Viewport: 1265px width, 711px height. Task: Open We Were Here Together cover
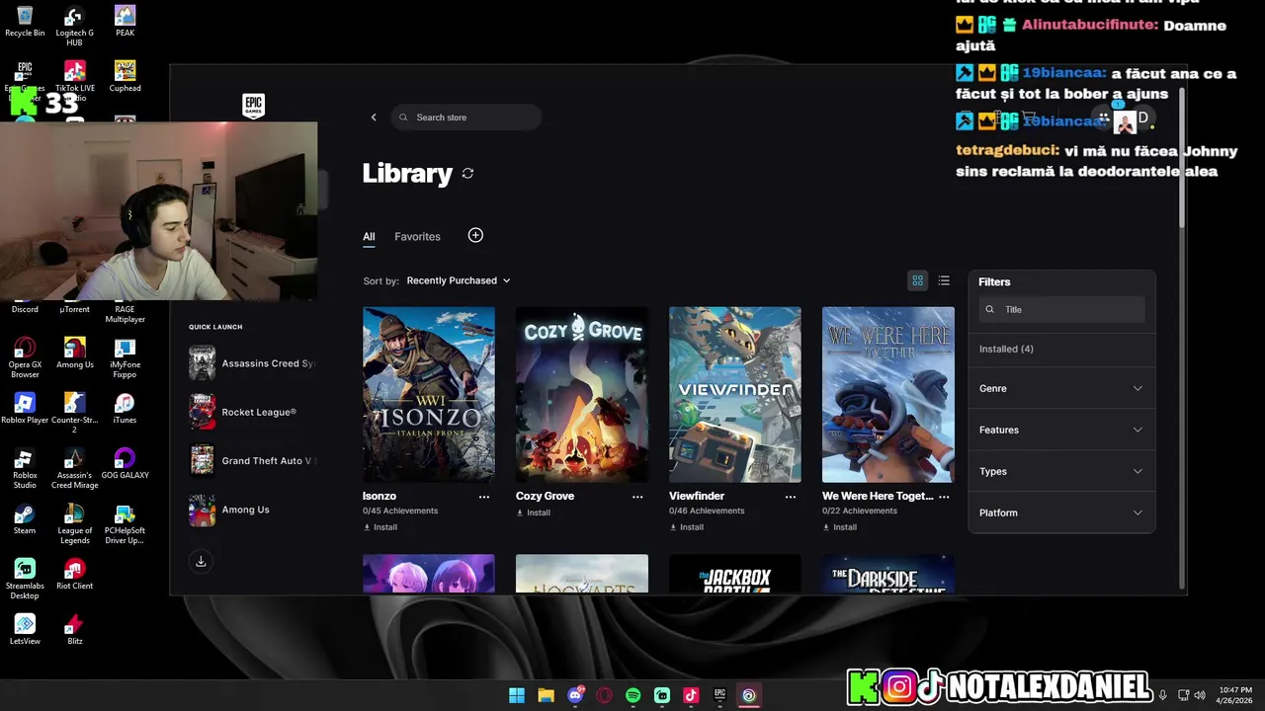click(x=888, y=394)
